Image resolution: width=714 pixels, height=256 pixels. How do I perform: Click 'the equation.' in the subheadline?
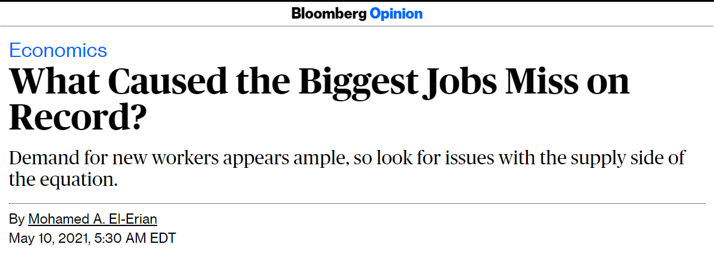[63, 180]
